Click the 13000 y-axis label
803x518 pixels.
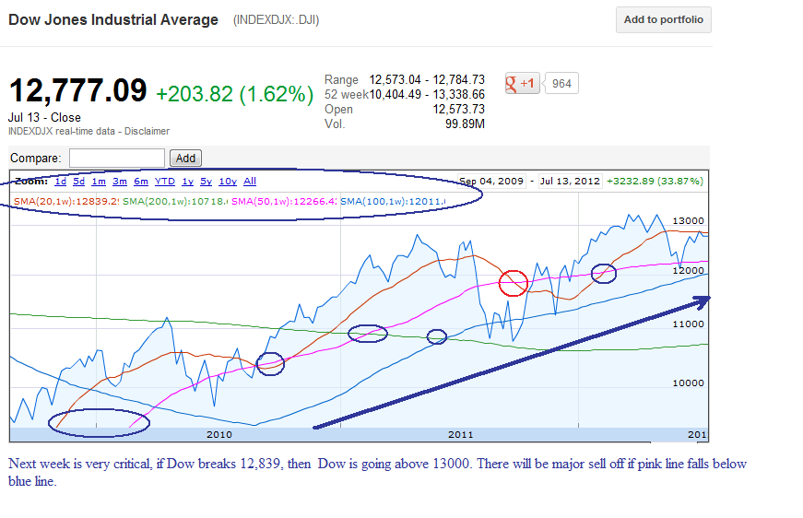[689, 220]
